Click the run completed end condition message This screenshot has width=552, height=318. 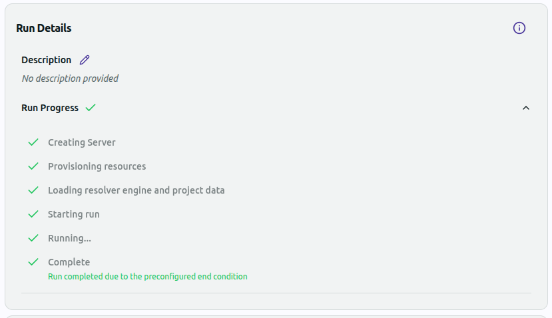(147, 276)
